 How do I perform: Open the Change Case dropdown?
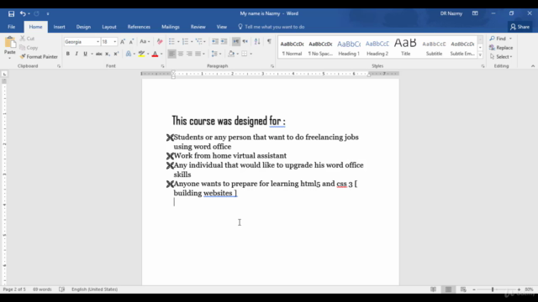tap(145, 42)
